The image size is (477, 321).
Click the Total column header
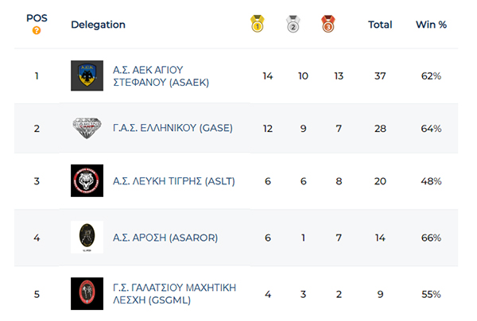tap(380, 25)
